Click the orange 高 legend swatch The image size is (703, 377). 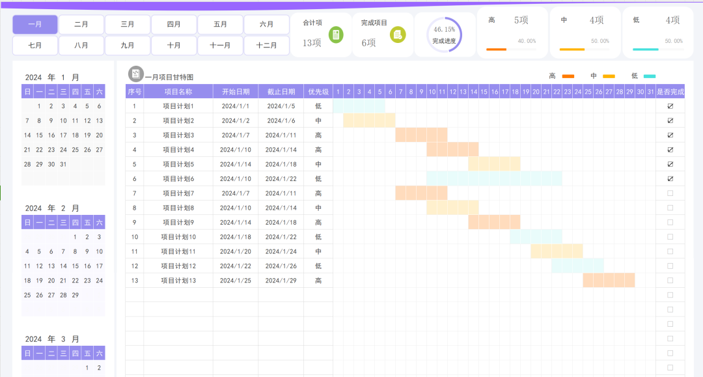click(568, 76)
